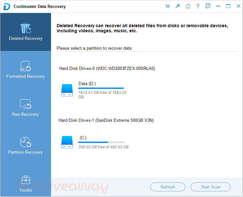Minimize the Coolmuster window
This screenshot has width=243, height=197.
pyautogui.click(x=218, y=6)
